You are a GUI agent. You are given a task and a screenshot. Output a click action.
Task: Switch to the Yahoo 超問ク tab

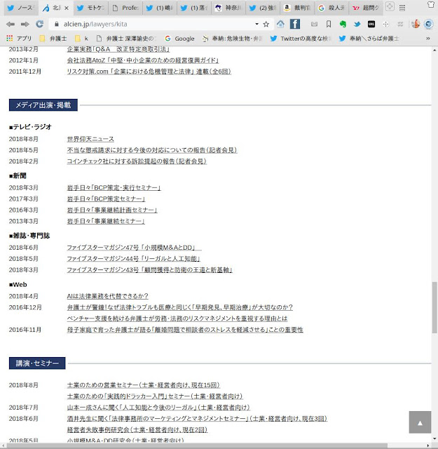point(366,8)
